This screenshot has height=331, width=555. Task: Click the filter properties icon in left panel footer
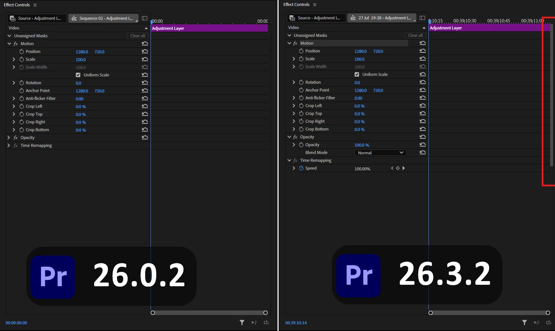pyautogui.click(x=242, y=322)
